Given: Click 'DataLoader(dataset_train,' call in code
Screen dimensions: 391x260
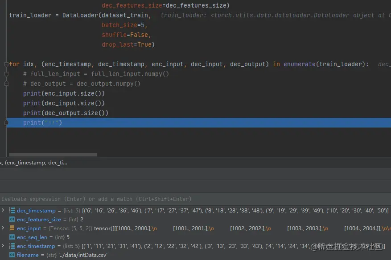Looking at the screenshot, I should click(x=107, y=16).
